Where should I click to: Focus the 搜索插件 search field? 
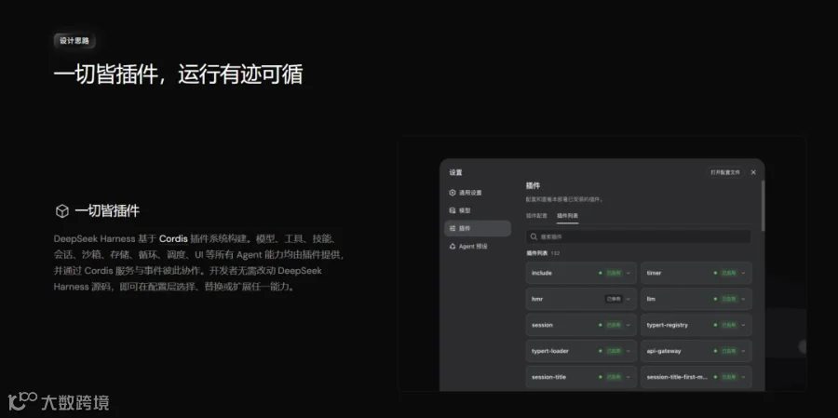coord(638,236)
